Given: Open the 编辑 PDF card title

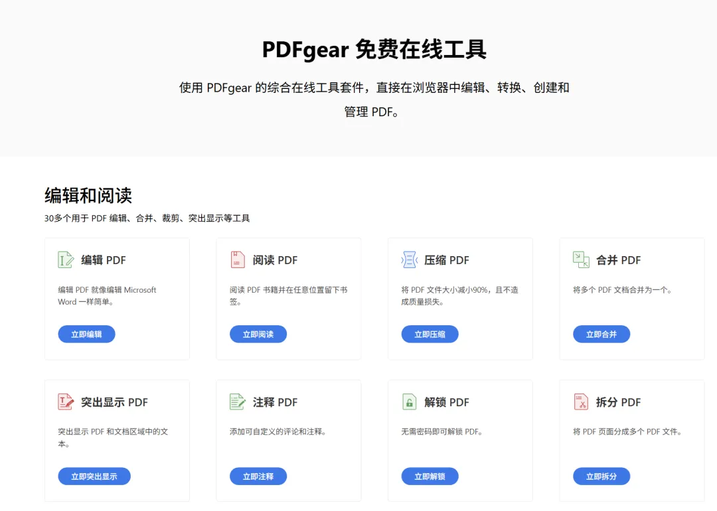Looking at the screenshot, I should click(x=104, y=260).
